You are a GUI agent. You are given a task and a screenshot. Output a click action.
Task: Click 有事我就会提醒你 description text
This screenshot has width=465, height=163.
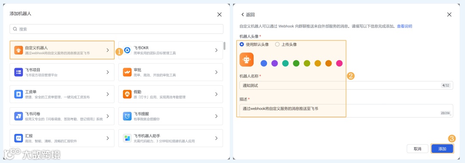147,119
